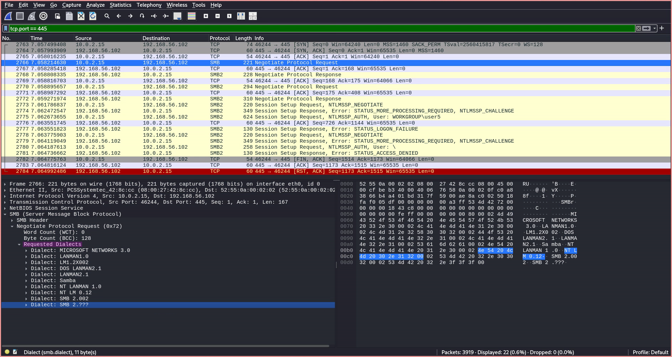Zoom out main window text

point(218,16)
